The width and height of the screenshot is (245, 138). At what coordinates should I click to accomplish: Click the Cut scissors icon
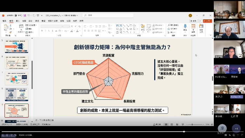coord(11,25)
